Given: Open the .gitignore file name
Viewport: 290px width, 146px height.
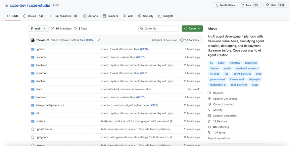Looking at the screenshot, I should point(42,137).
